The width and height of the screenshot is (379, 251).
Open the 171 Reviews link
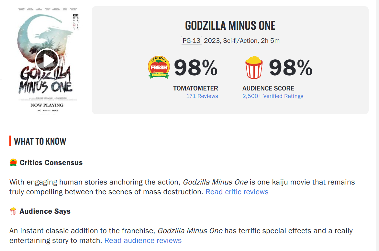tap(202, 96)
